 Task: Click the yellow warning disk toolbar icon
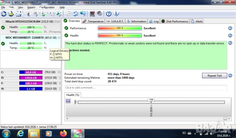tap(11, 14)
